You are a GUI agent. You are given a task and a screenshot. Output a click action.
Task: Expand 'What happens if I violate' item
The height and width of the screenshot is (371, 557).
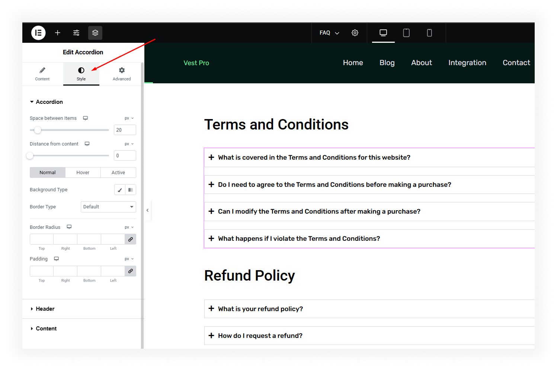coord(369,239)
